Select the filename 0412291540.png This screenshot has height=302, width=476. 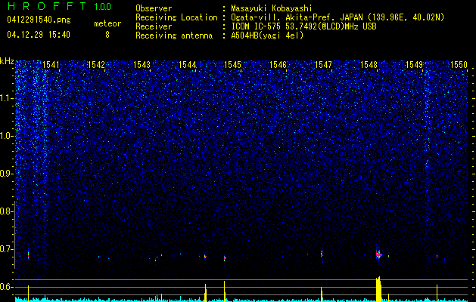[39, 20]
